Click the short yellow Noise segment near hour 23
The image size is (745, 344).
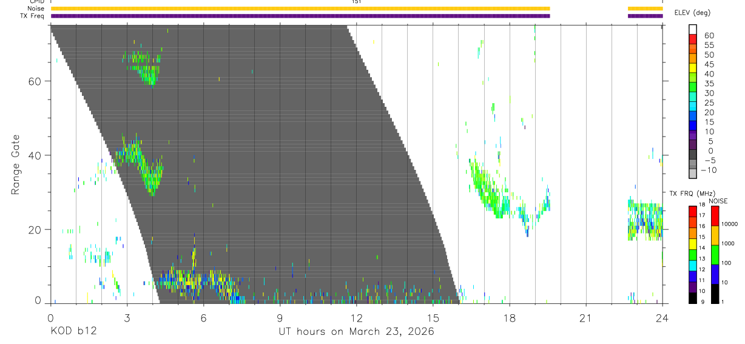pos(645,8)
